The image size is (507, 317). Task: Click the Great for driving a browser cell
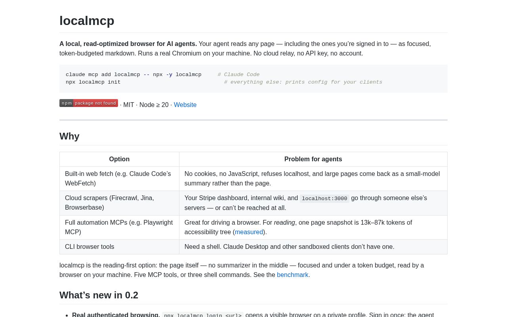coord(313,227)
